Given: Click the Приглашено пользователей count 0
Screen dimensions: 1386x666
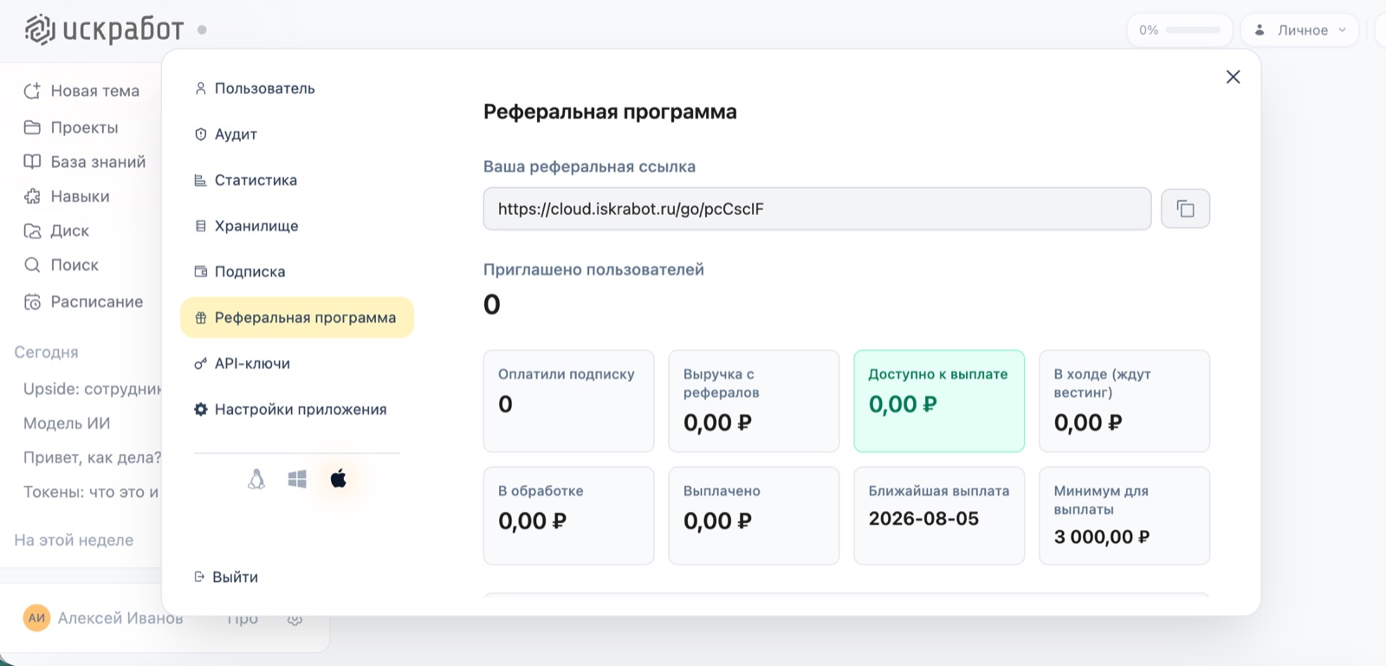Looking at the screenshot, I should [492, 305].
